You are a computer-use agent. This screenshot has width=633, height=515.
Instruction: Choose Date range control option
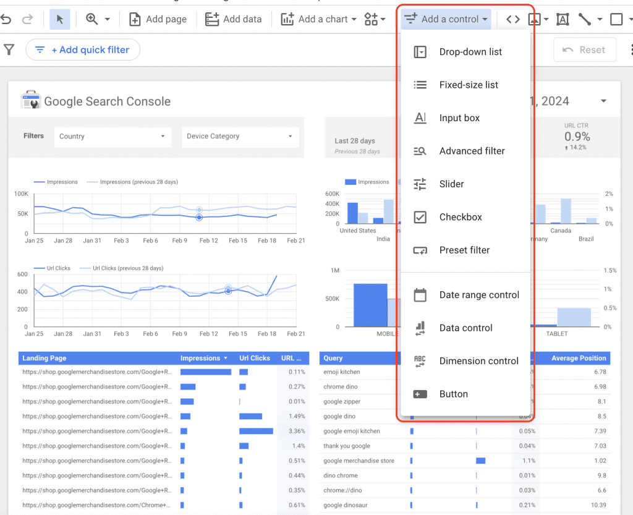click(x=465, y=295)
